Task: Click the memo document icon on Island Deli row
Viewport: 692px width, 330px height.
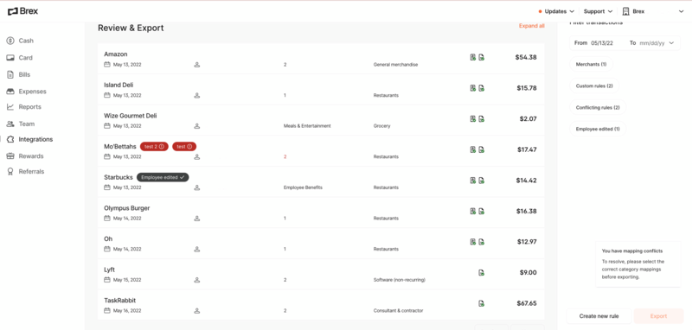Action: pos(482,88)
